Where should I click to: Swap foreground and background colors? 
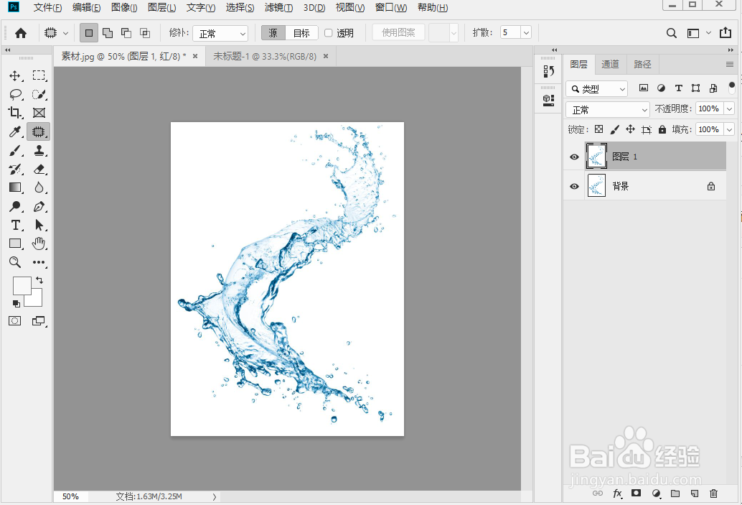click(x=39, y=280)
